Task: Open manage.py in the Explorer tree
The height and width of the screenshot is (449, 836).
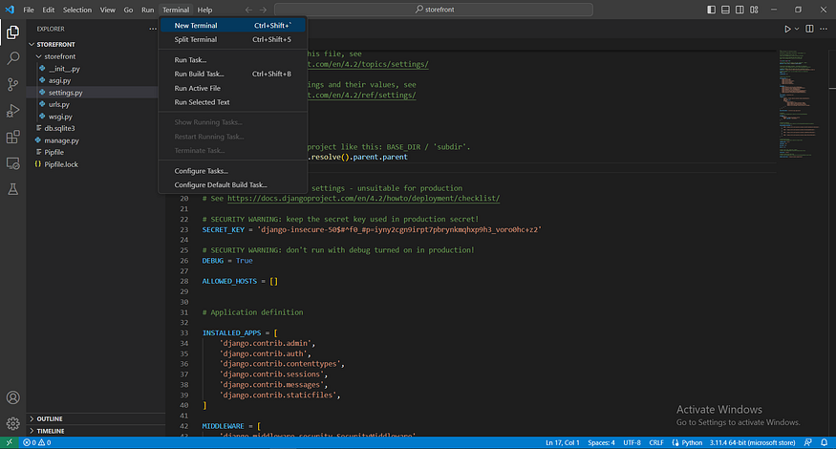Action: [x=61, y=140]
